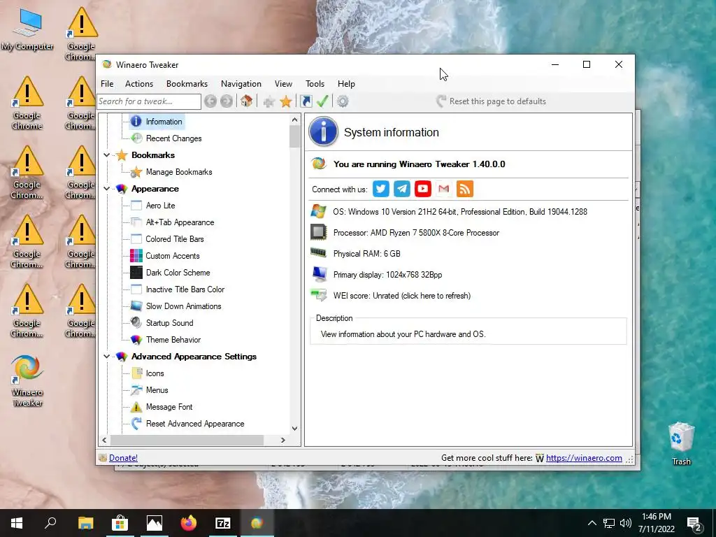
Task: Open the taskbar search button
Action: pyautogui.click(x=50, y=523)
